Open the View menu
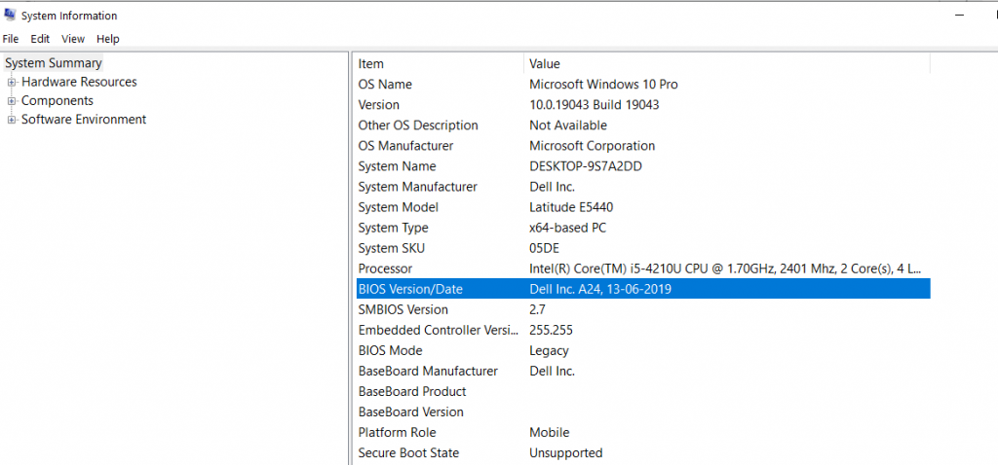 pos(73,39)
